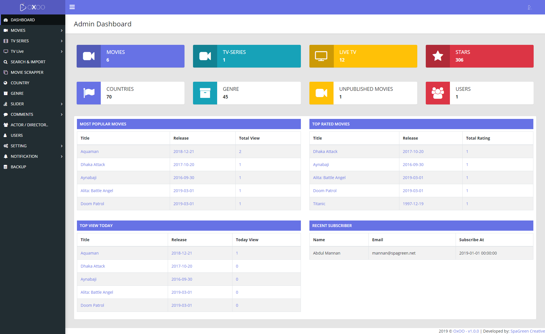Toggle the sidebar with hamburger menu
Screen dimensions: 545x334
pos(72,7)
